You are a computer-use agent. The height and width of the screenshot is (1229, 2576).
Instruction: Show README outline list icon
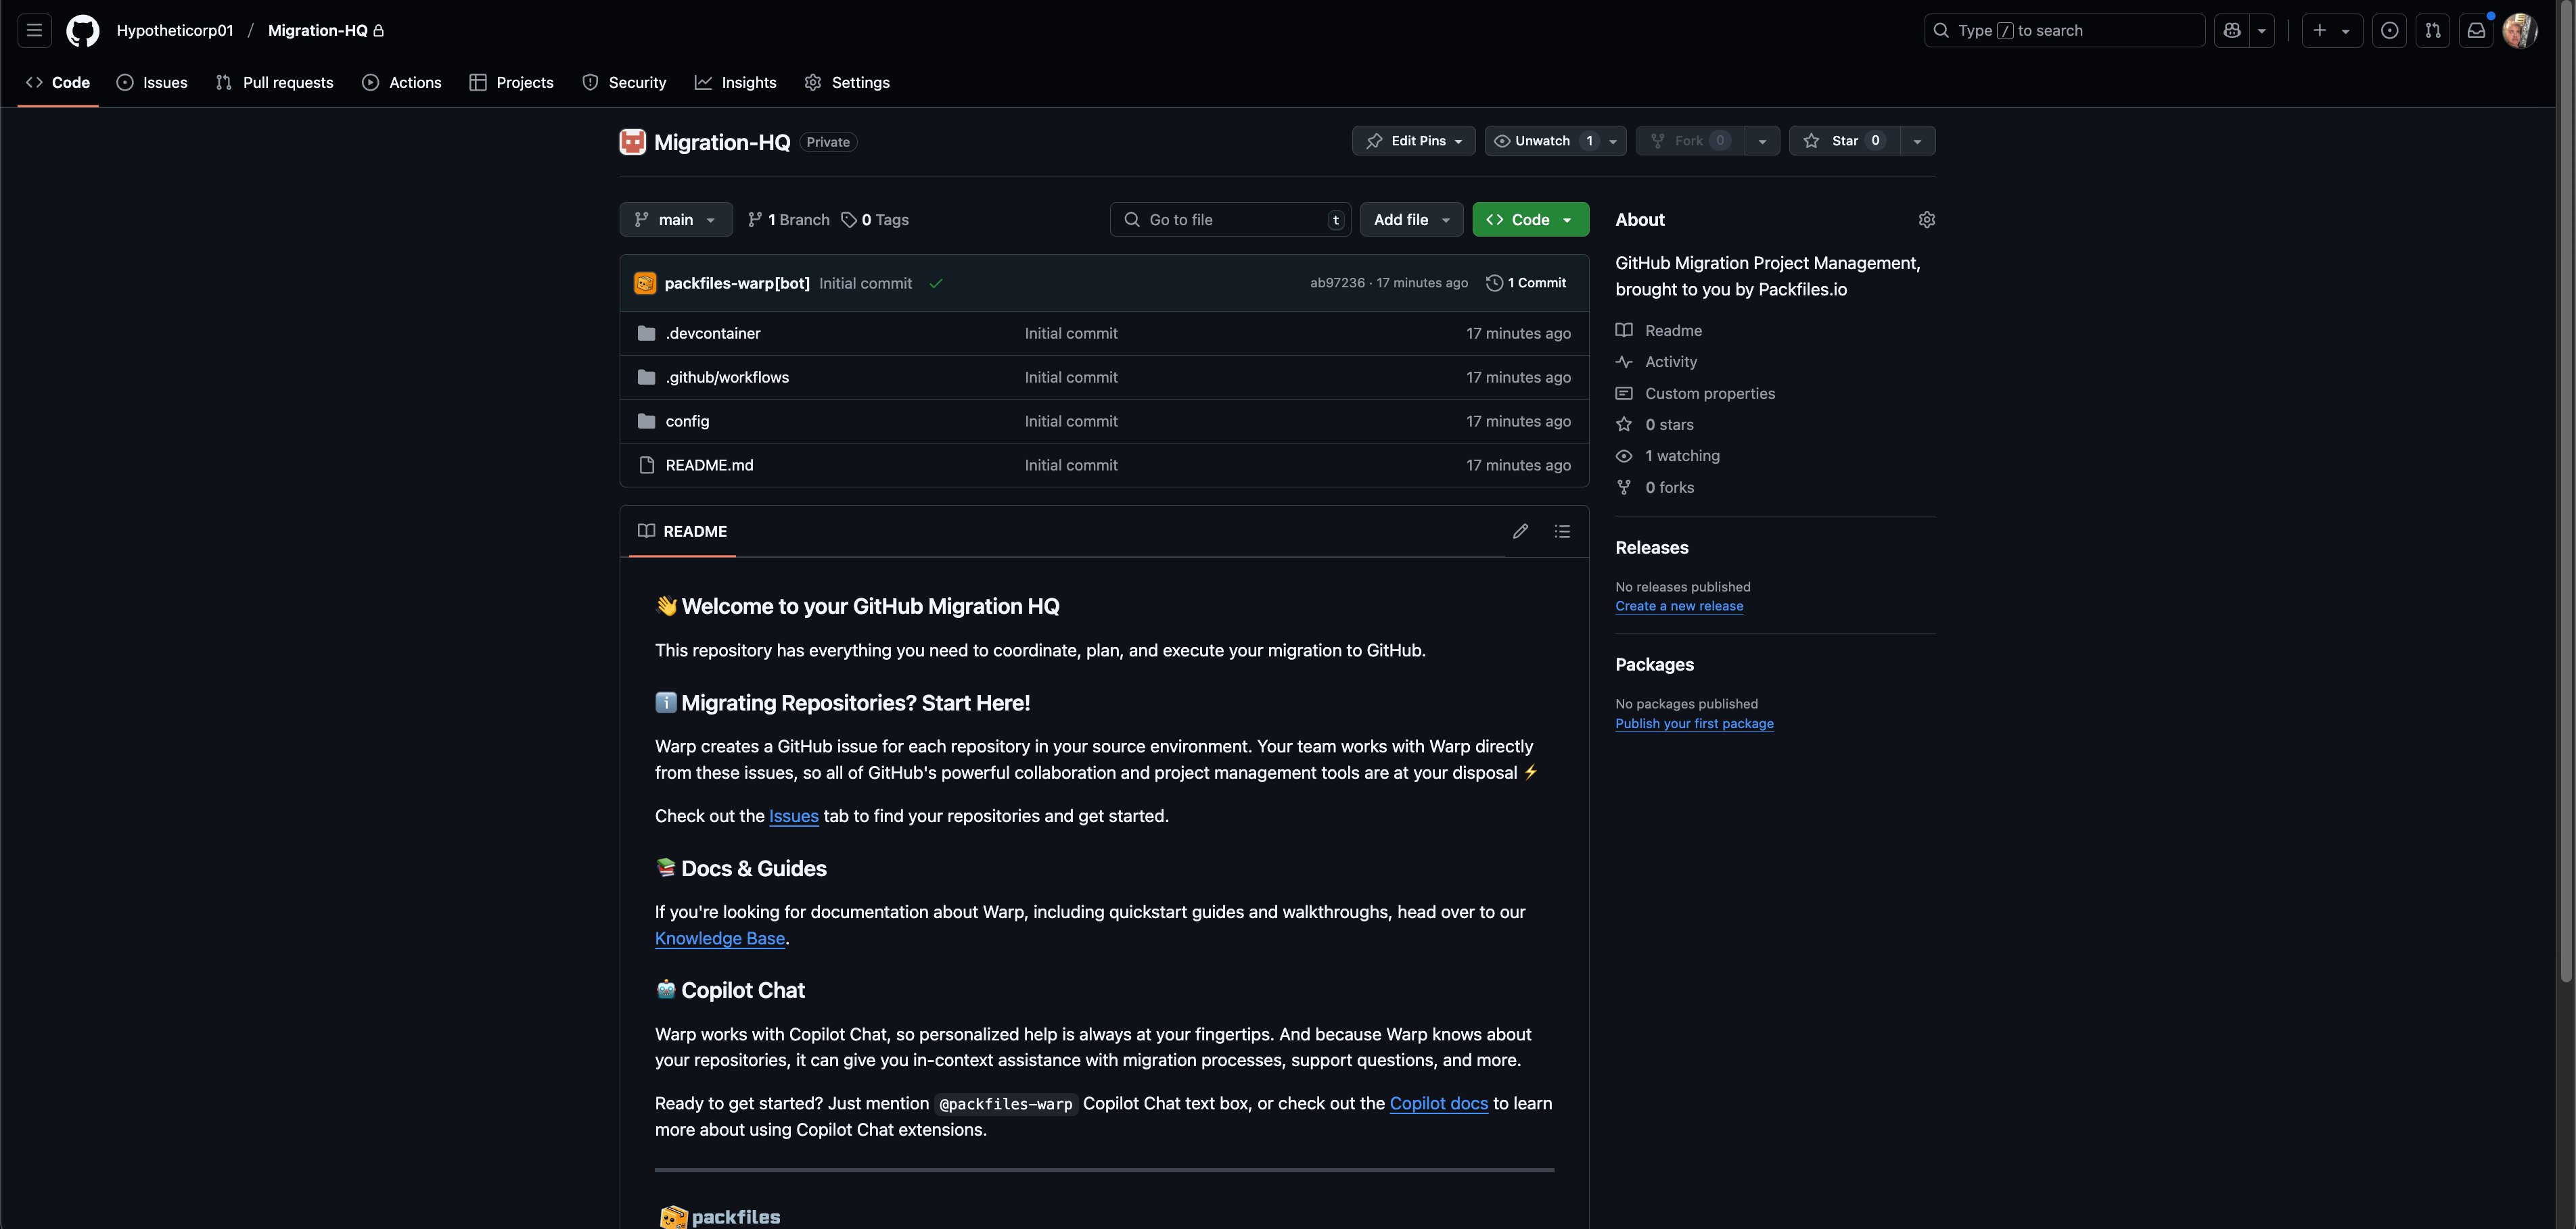[x=1562, y=531]
